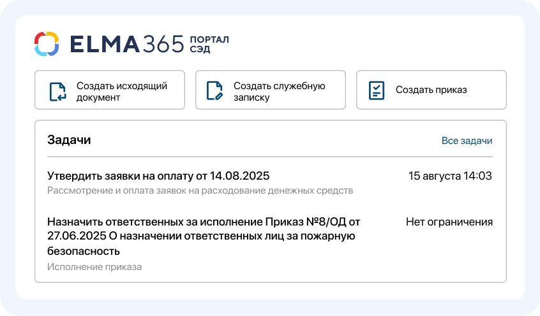Click the outgoing document icon

(58, 91)
